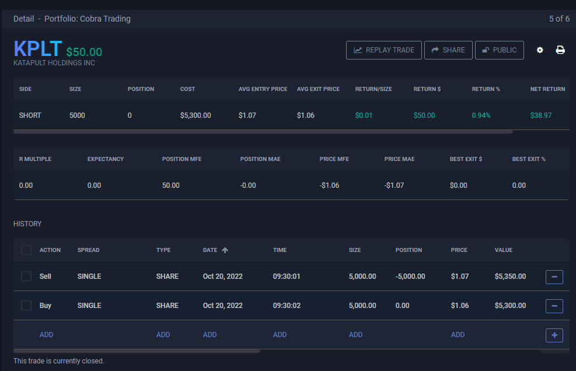Click the plus icon to add row
This screenshot has height=371, width=576.
[554, 335]
